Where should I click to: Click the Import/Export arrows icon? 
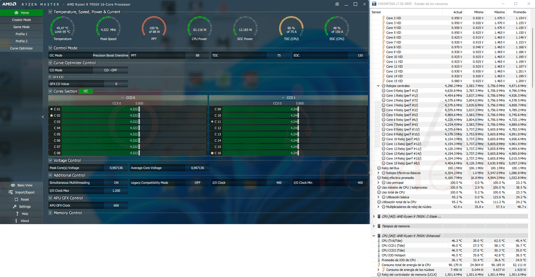(x=11, y=192)
